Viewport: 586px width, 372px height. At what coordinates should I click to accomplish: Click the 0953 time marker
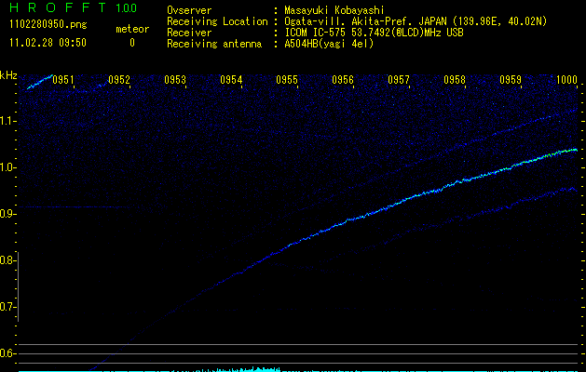click(x=175, y=80)
